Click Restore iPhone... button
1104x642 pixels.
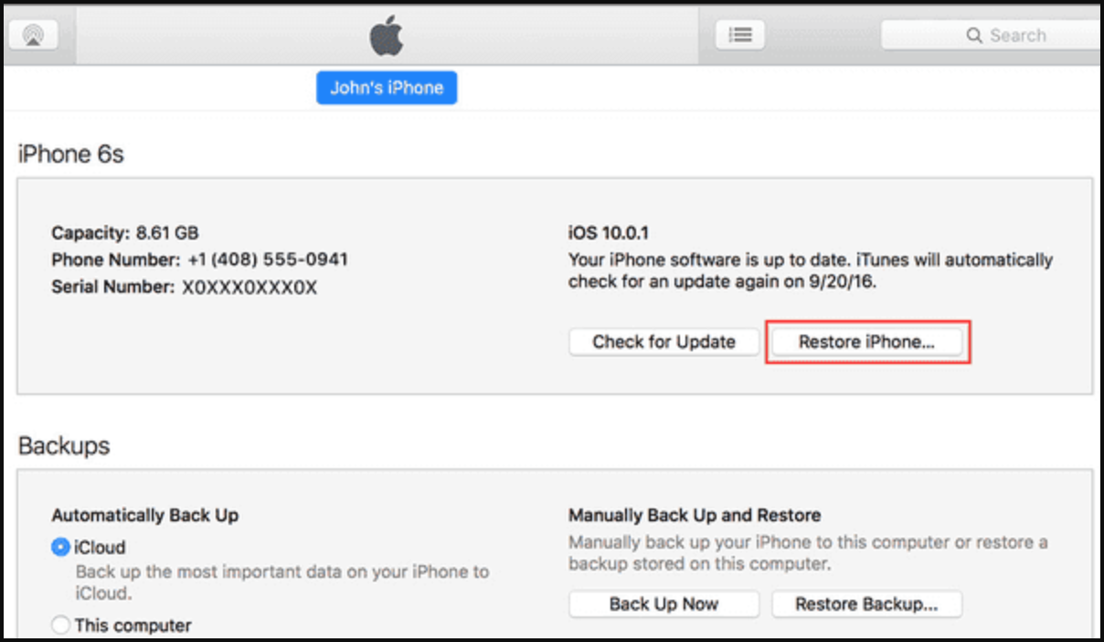(x=867, y=342)
